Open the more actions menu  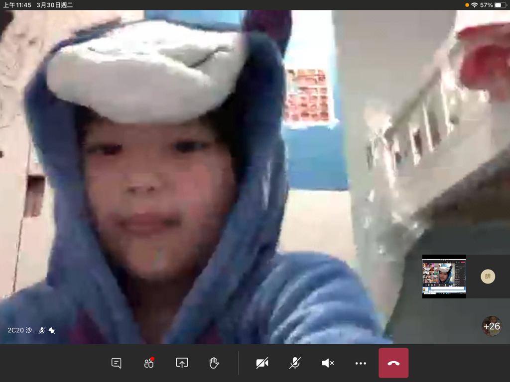pos(361,363)
